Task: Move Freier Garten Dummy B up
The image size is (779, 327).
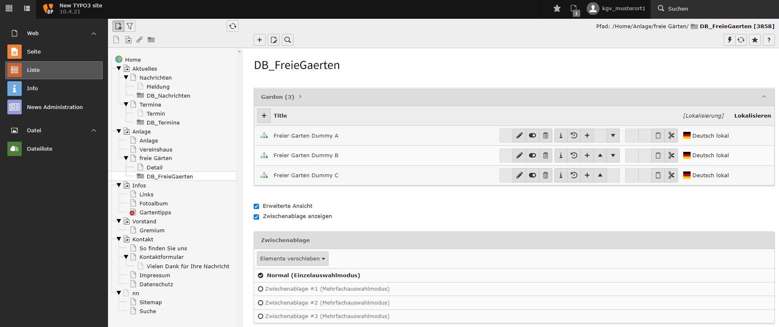Action: (600, 156)
